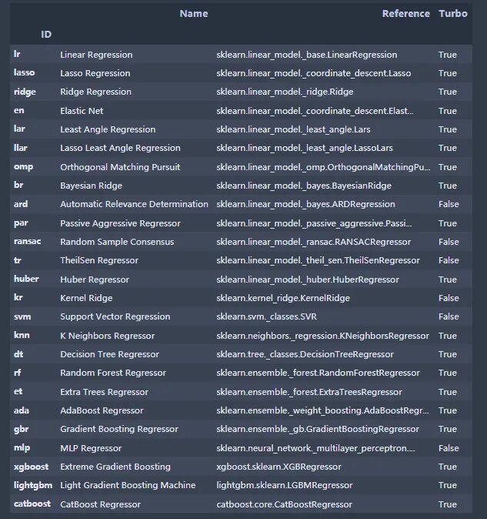Screen dimensions: 487x519
Task: Select the 'svm' row ID
Action: point(22,316)
